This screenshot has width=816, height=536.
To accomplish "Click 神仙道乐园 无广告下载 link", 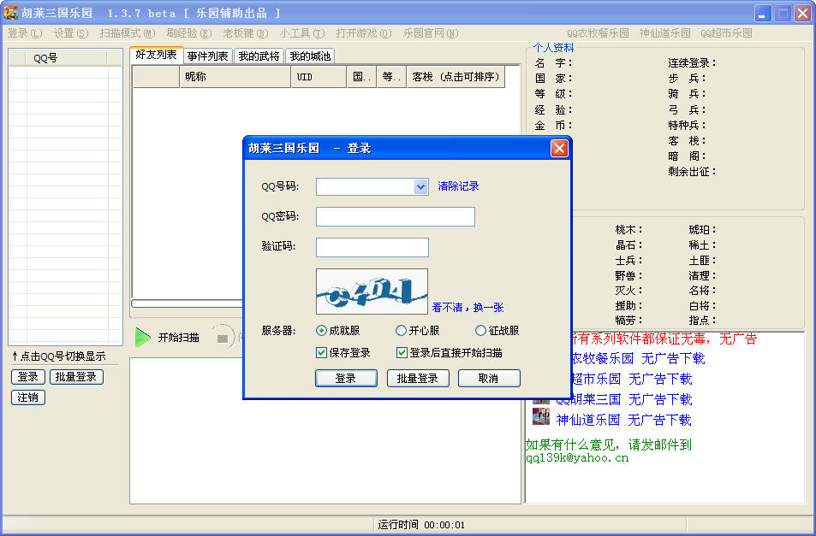I will pyautogui.click(x=623, y=420).
